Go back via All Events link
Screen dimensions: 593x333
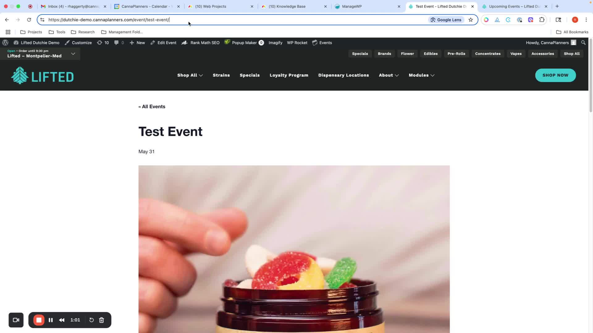152,107
